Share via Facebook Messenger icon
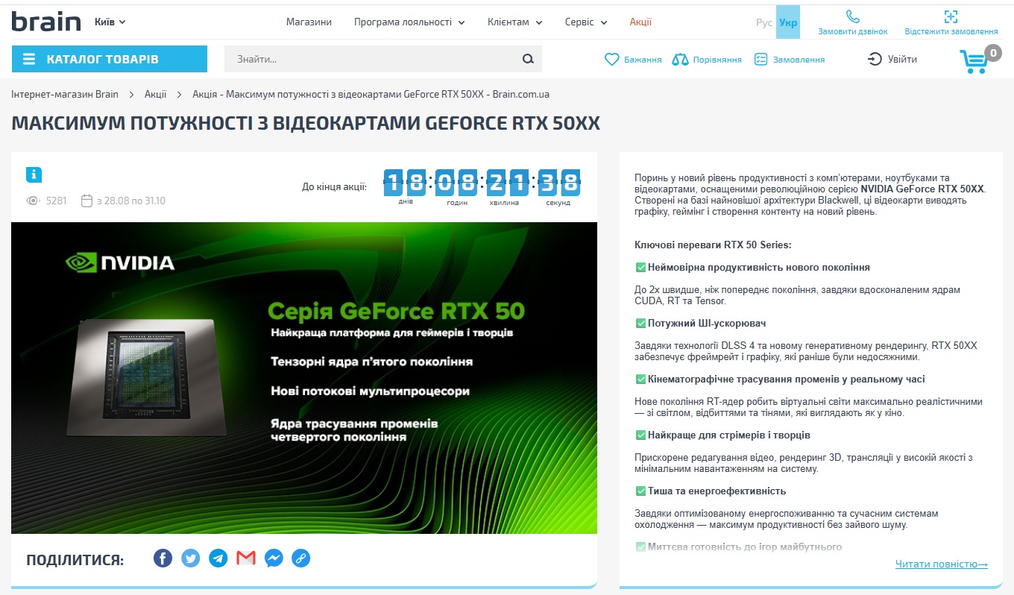The height and width of the screenshot is (595, 1014). 274,558
